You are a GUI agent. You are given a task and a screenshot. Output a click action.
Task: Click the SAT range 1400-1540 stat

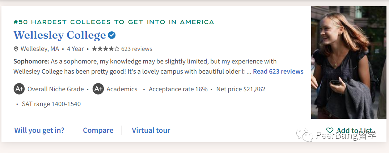[51, 104]
